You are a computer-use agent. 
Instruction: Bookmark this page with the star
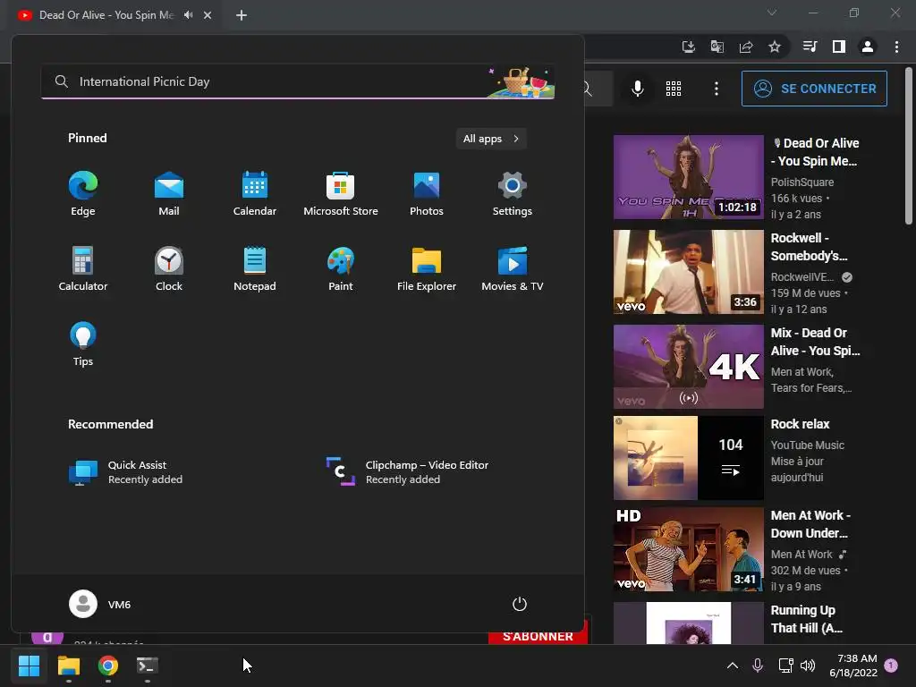point(775,47)
